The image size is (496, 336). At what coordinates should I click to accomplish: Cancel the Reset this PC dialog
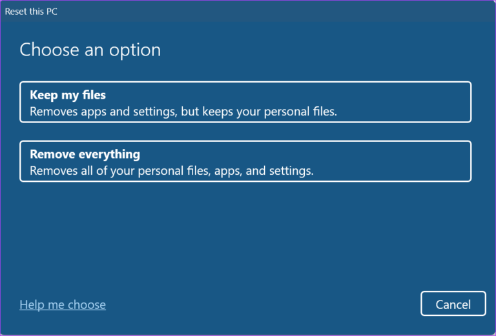pyautogui.click(x=453, y=304)
